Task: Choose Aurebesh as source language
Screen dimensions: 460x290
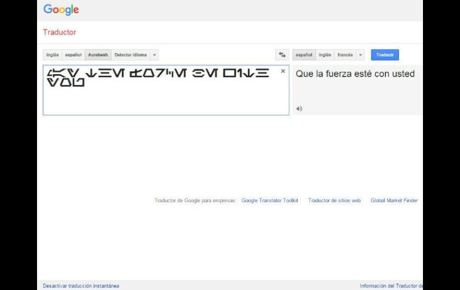Action: click(98, 55)
